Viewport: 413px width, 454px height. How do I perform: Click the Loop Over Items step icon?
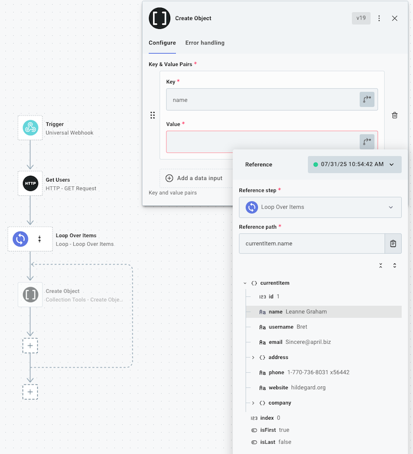(x=21, y=239)
